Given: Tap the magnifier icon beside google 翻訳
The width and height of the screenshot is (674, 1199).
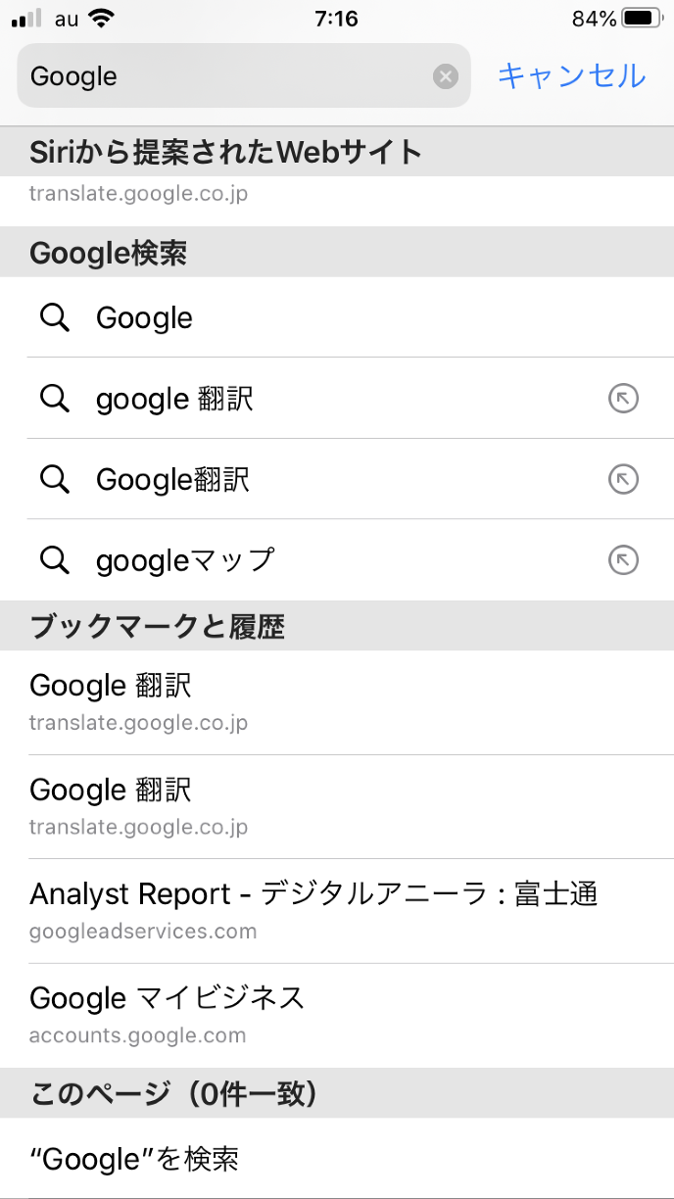Looking at the screenshot, I should pos(55,399).
